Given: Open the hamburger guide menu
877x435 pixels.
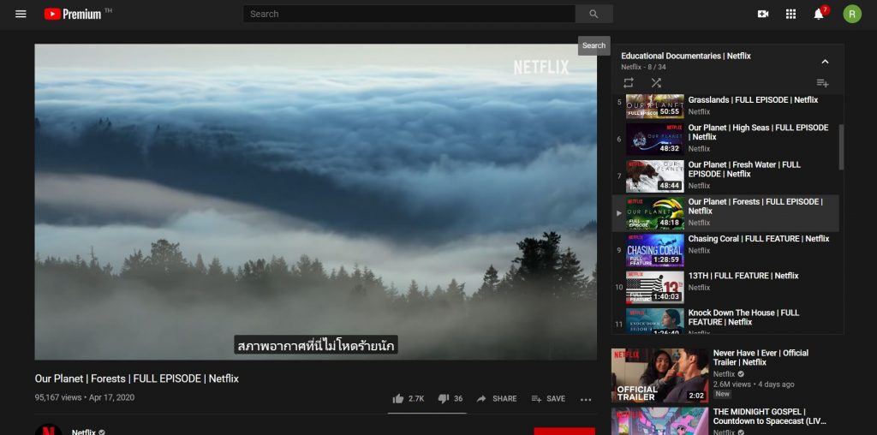Looking at the screenshot, I should click(x=21, y=14).
